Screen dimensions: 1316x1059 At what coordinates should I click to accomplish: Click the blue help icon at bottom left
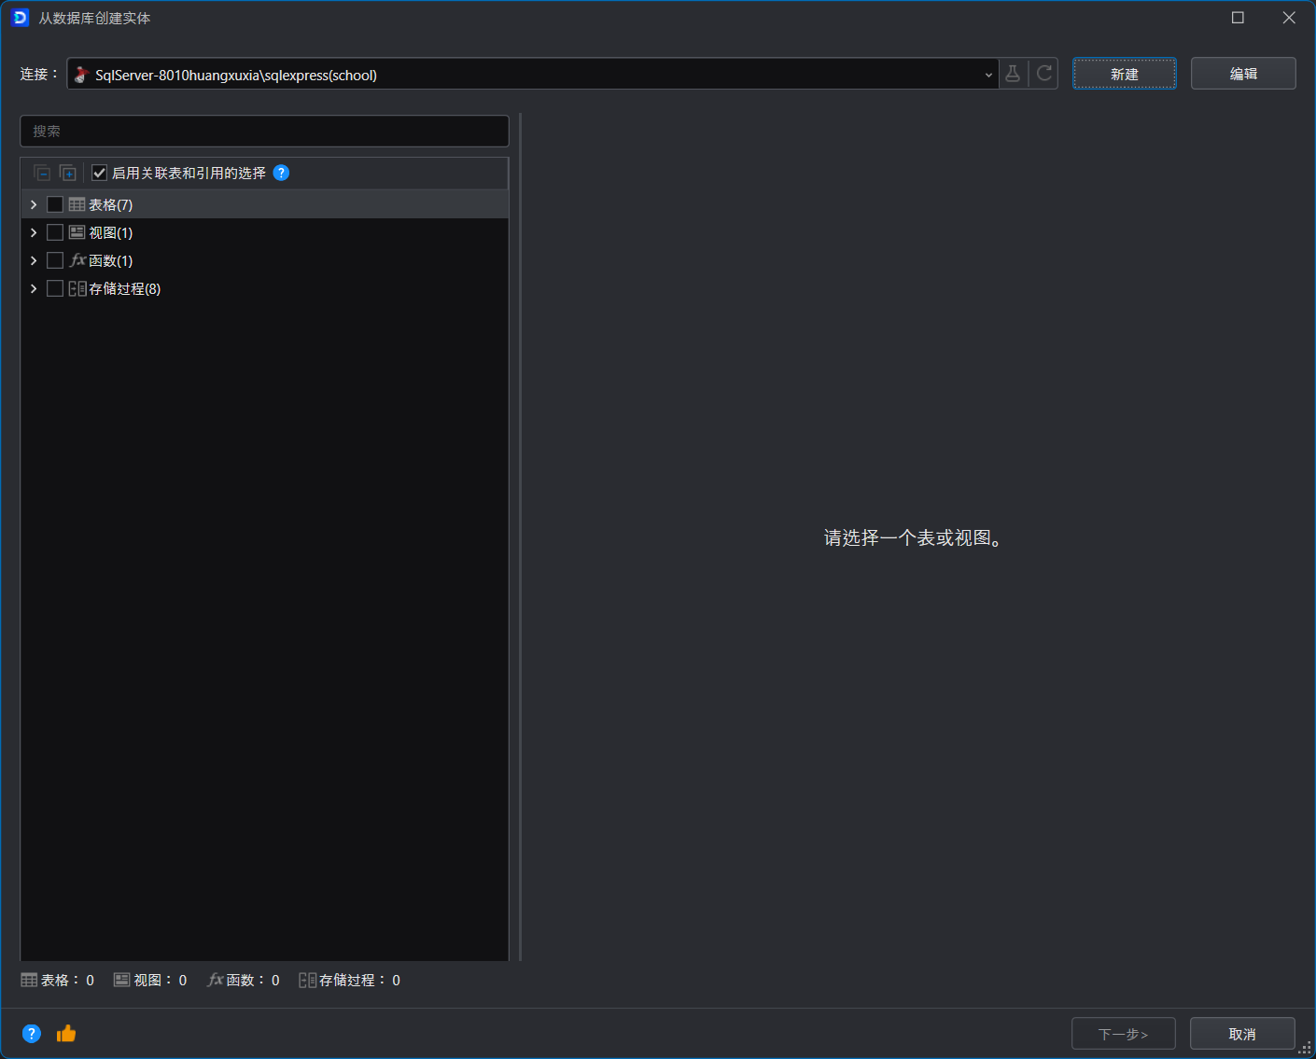(32, 1034)
